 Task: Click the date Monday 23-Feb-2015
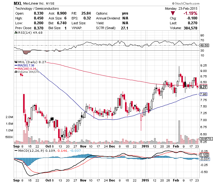(x=181, y=8)
